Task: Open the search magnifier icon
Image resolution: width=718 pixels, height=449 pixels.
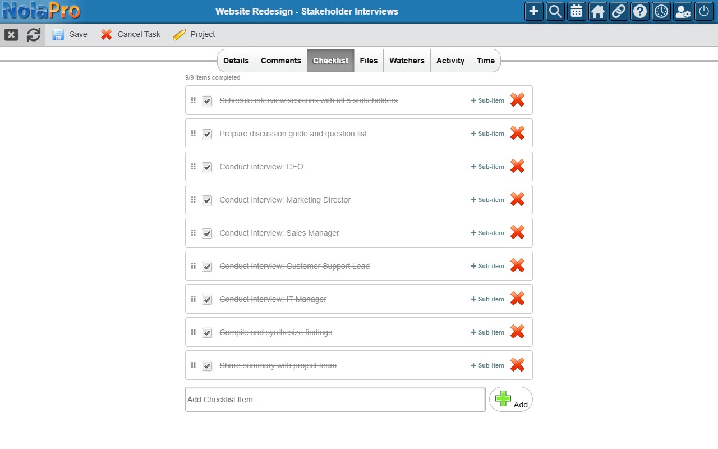Action: 555,11
